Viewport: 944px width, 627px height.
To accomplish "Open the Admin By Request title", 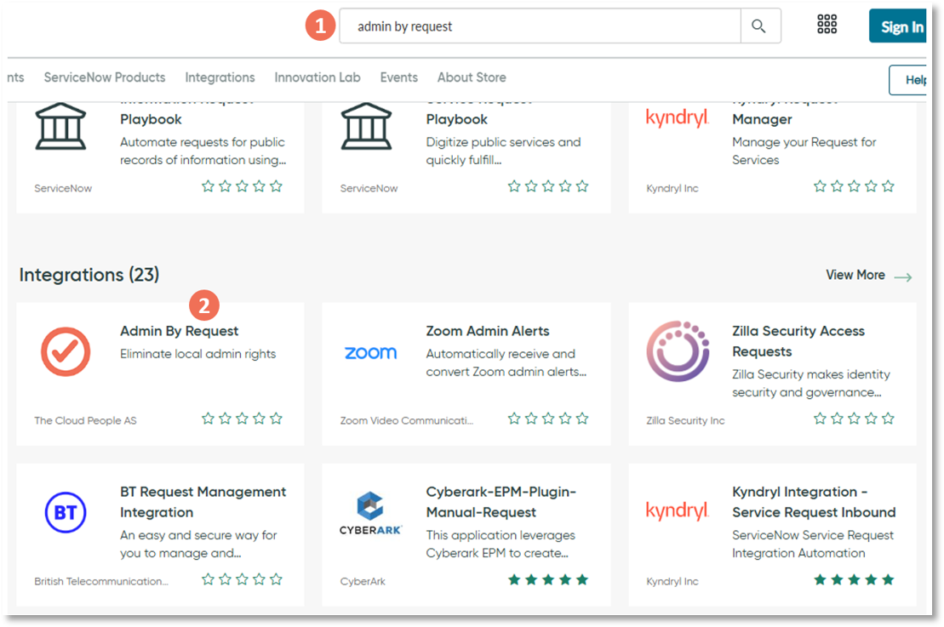I will [x=180, y=331].
